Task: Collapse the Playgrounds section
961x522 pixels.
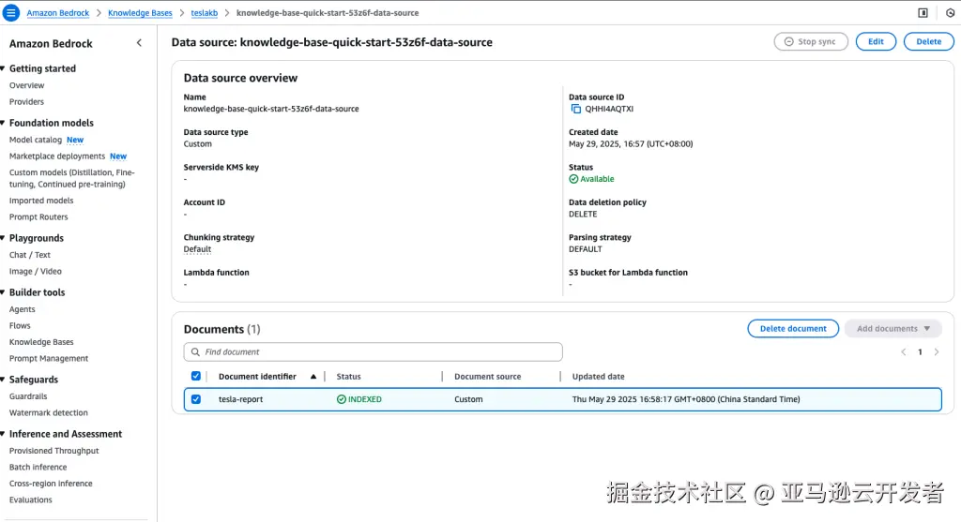Action: pos(3,238)
